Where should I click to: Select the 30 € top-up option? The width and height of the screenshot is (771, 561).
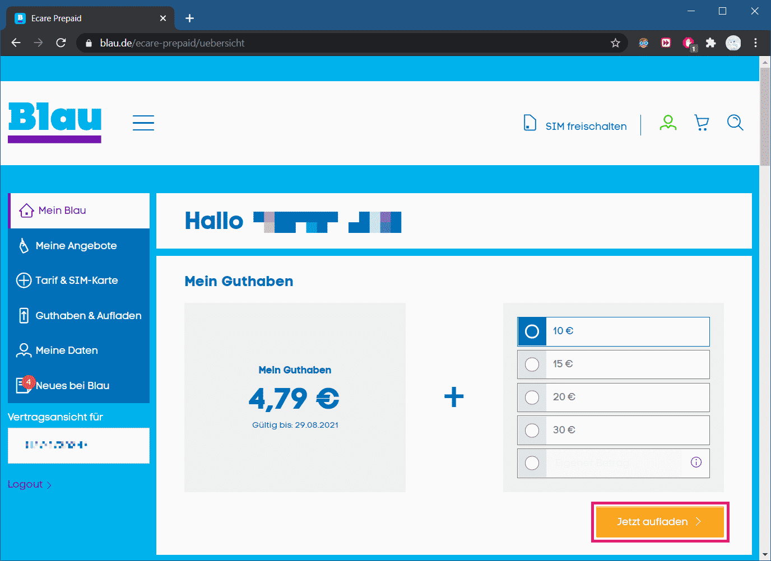tap(614, 430)
